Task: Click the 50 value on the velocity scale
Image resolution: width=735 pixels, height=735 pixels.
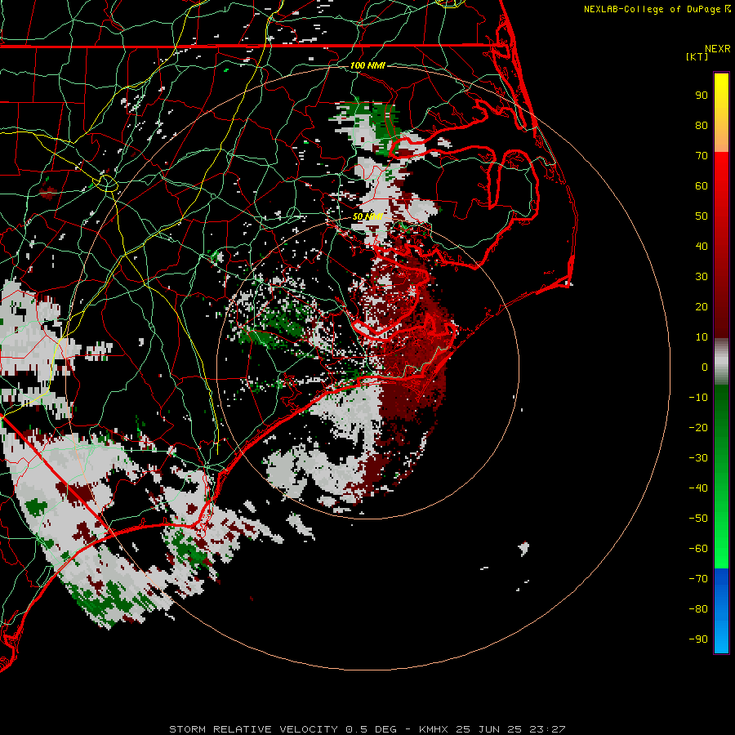Action: pos(702,216)
